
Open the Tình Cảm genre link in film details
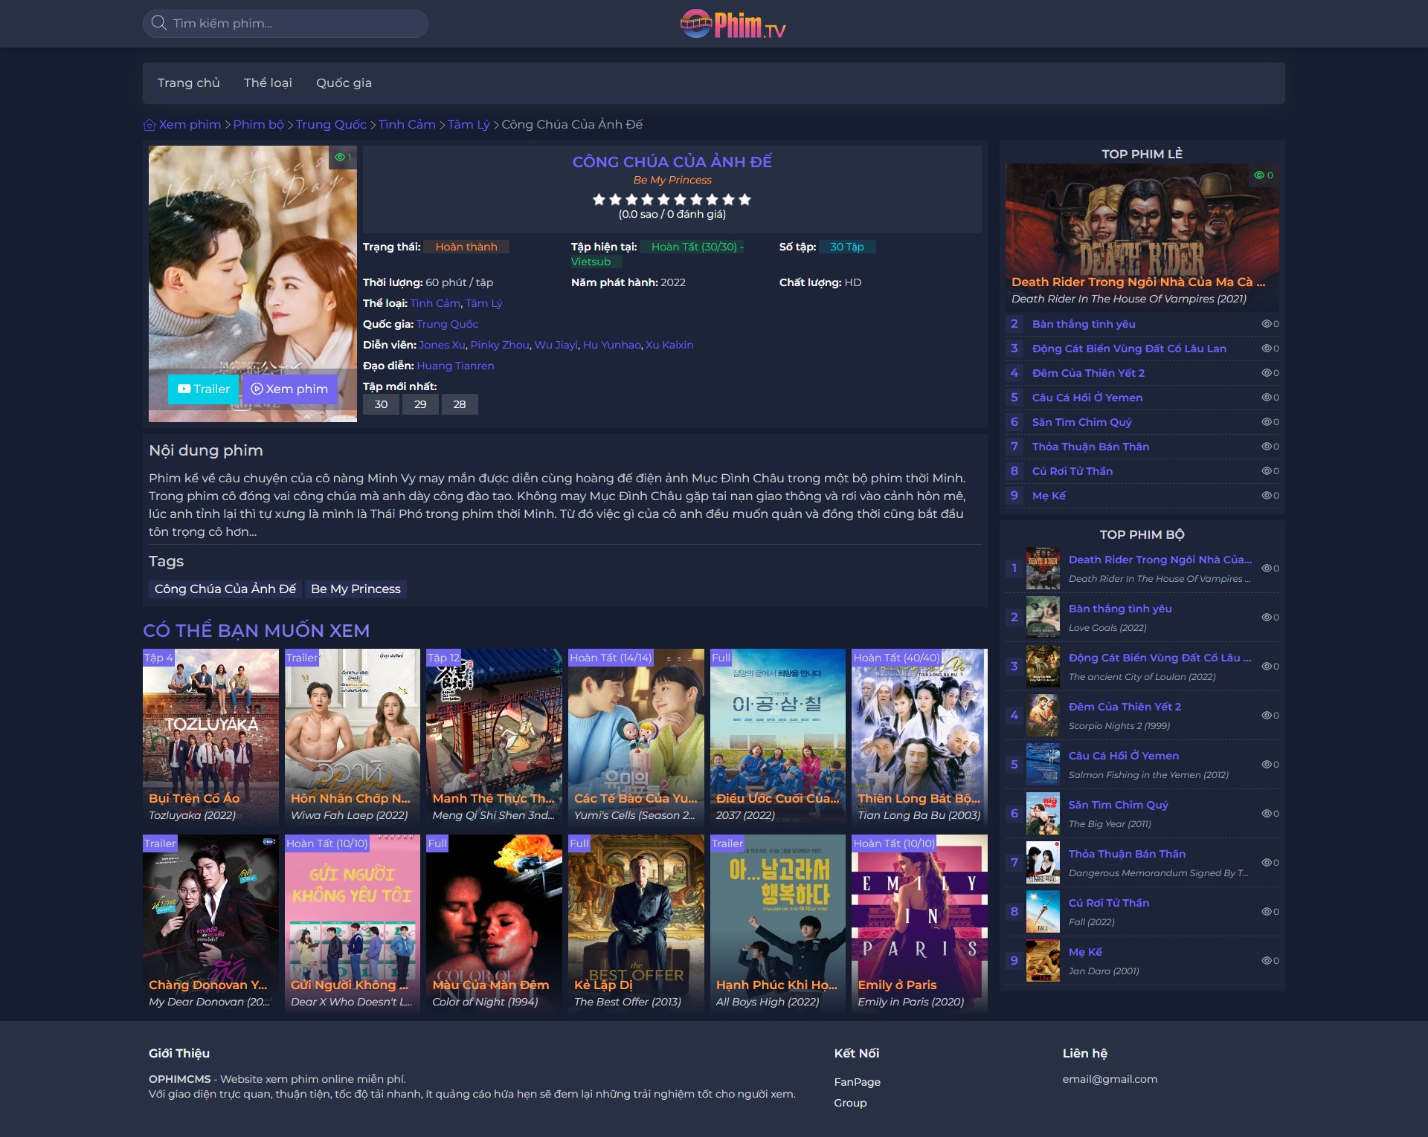point(435,303)
